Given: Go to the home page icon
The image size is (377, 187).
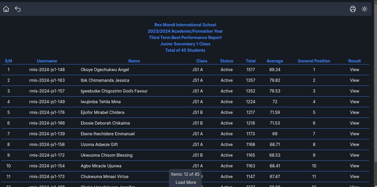Looking at the screenshot, I should point(6,9).
